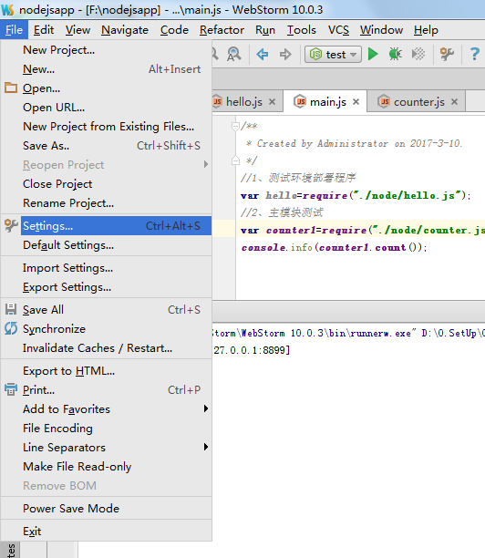Select Close Project menu entry
This screenshot has height=558, width=485.
click(107, 183)
